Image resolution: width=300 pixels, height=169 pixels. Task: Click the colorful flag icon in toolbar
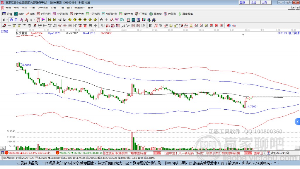(x=43, y=20)
